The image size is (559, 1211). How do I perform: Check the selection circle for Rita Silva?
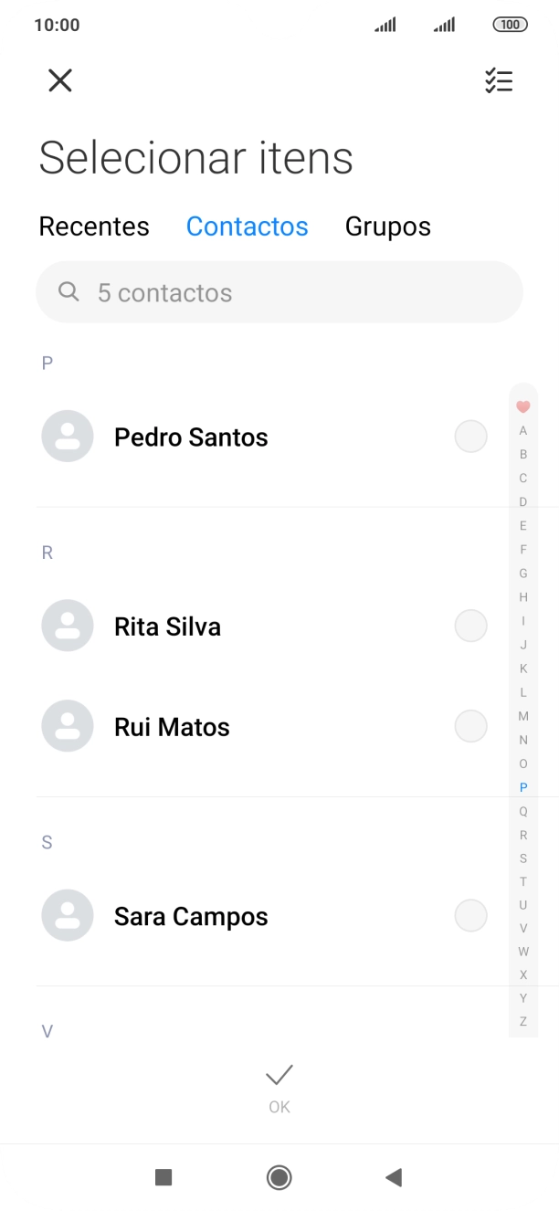[470, 626]
